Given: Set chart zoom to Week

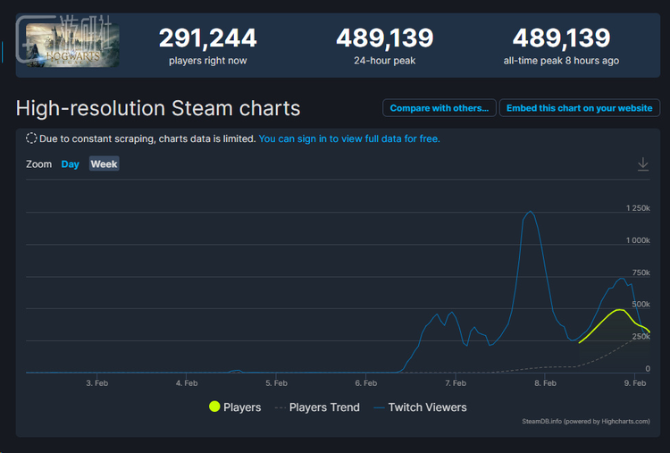Looking at the screenshot, I should pyautogui.click(x=104, y=164).
